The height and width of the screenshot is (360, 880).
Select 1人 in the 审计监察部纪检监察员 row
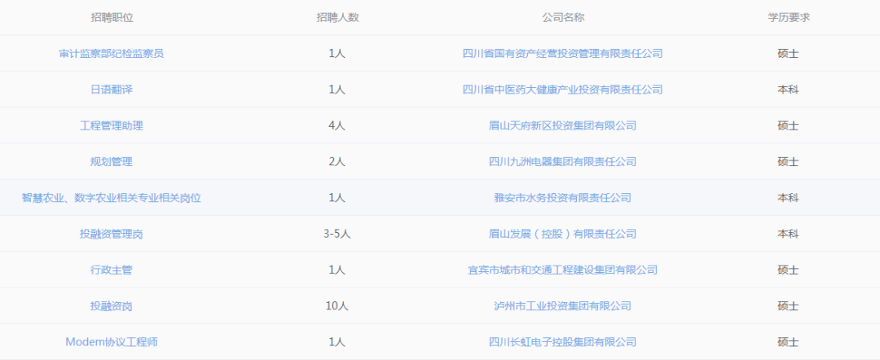(337, 54)
